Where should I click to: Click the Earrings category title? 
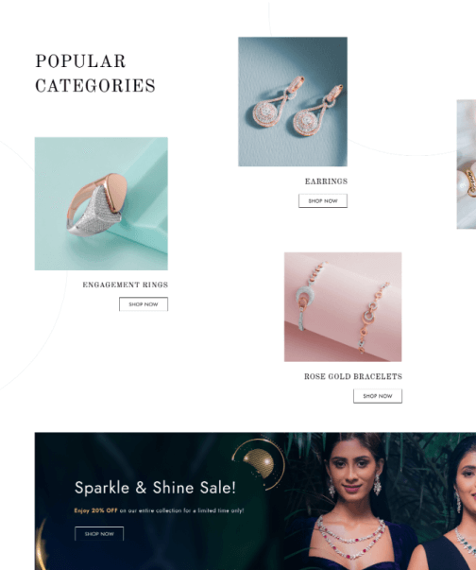[x=326, y=181]
